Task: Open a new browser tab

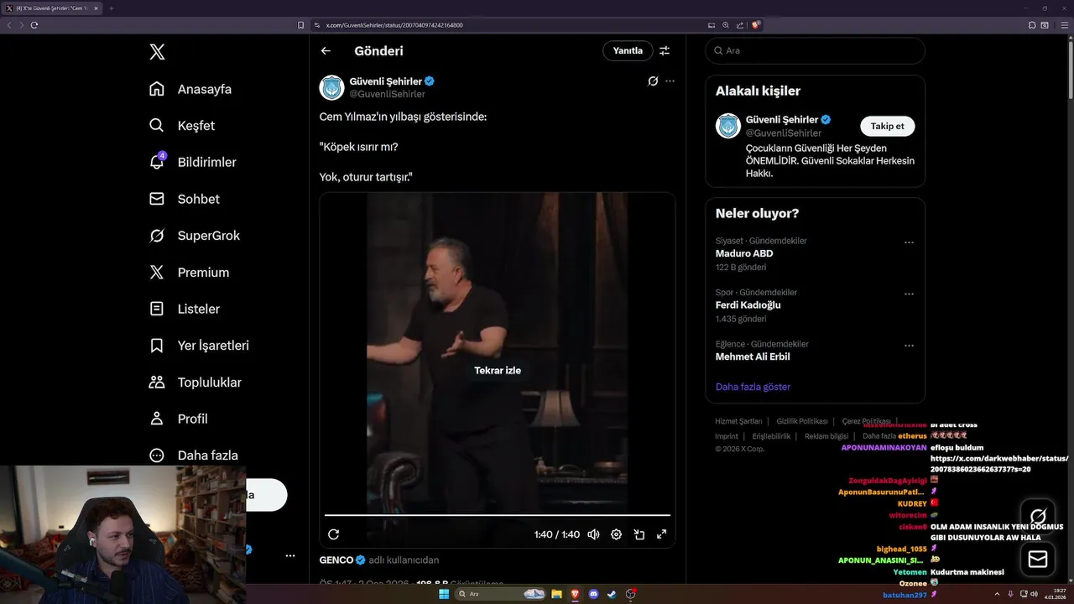Action: [111, 8]
